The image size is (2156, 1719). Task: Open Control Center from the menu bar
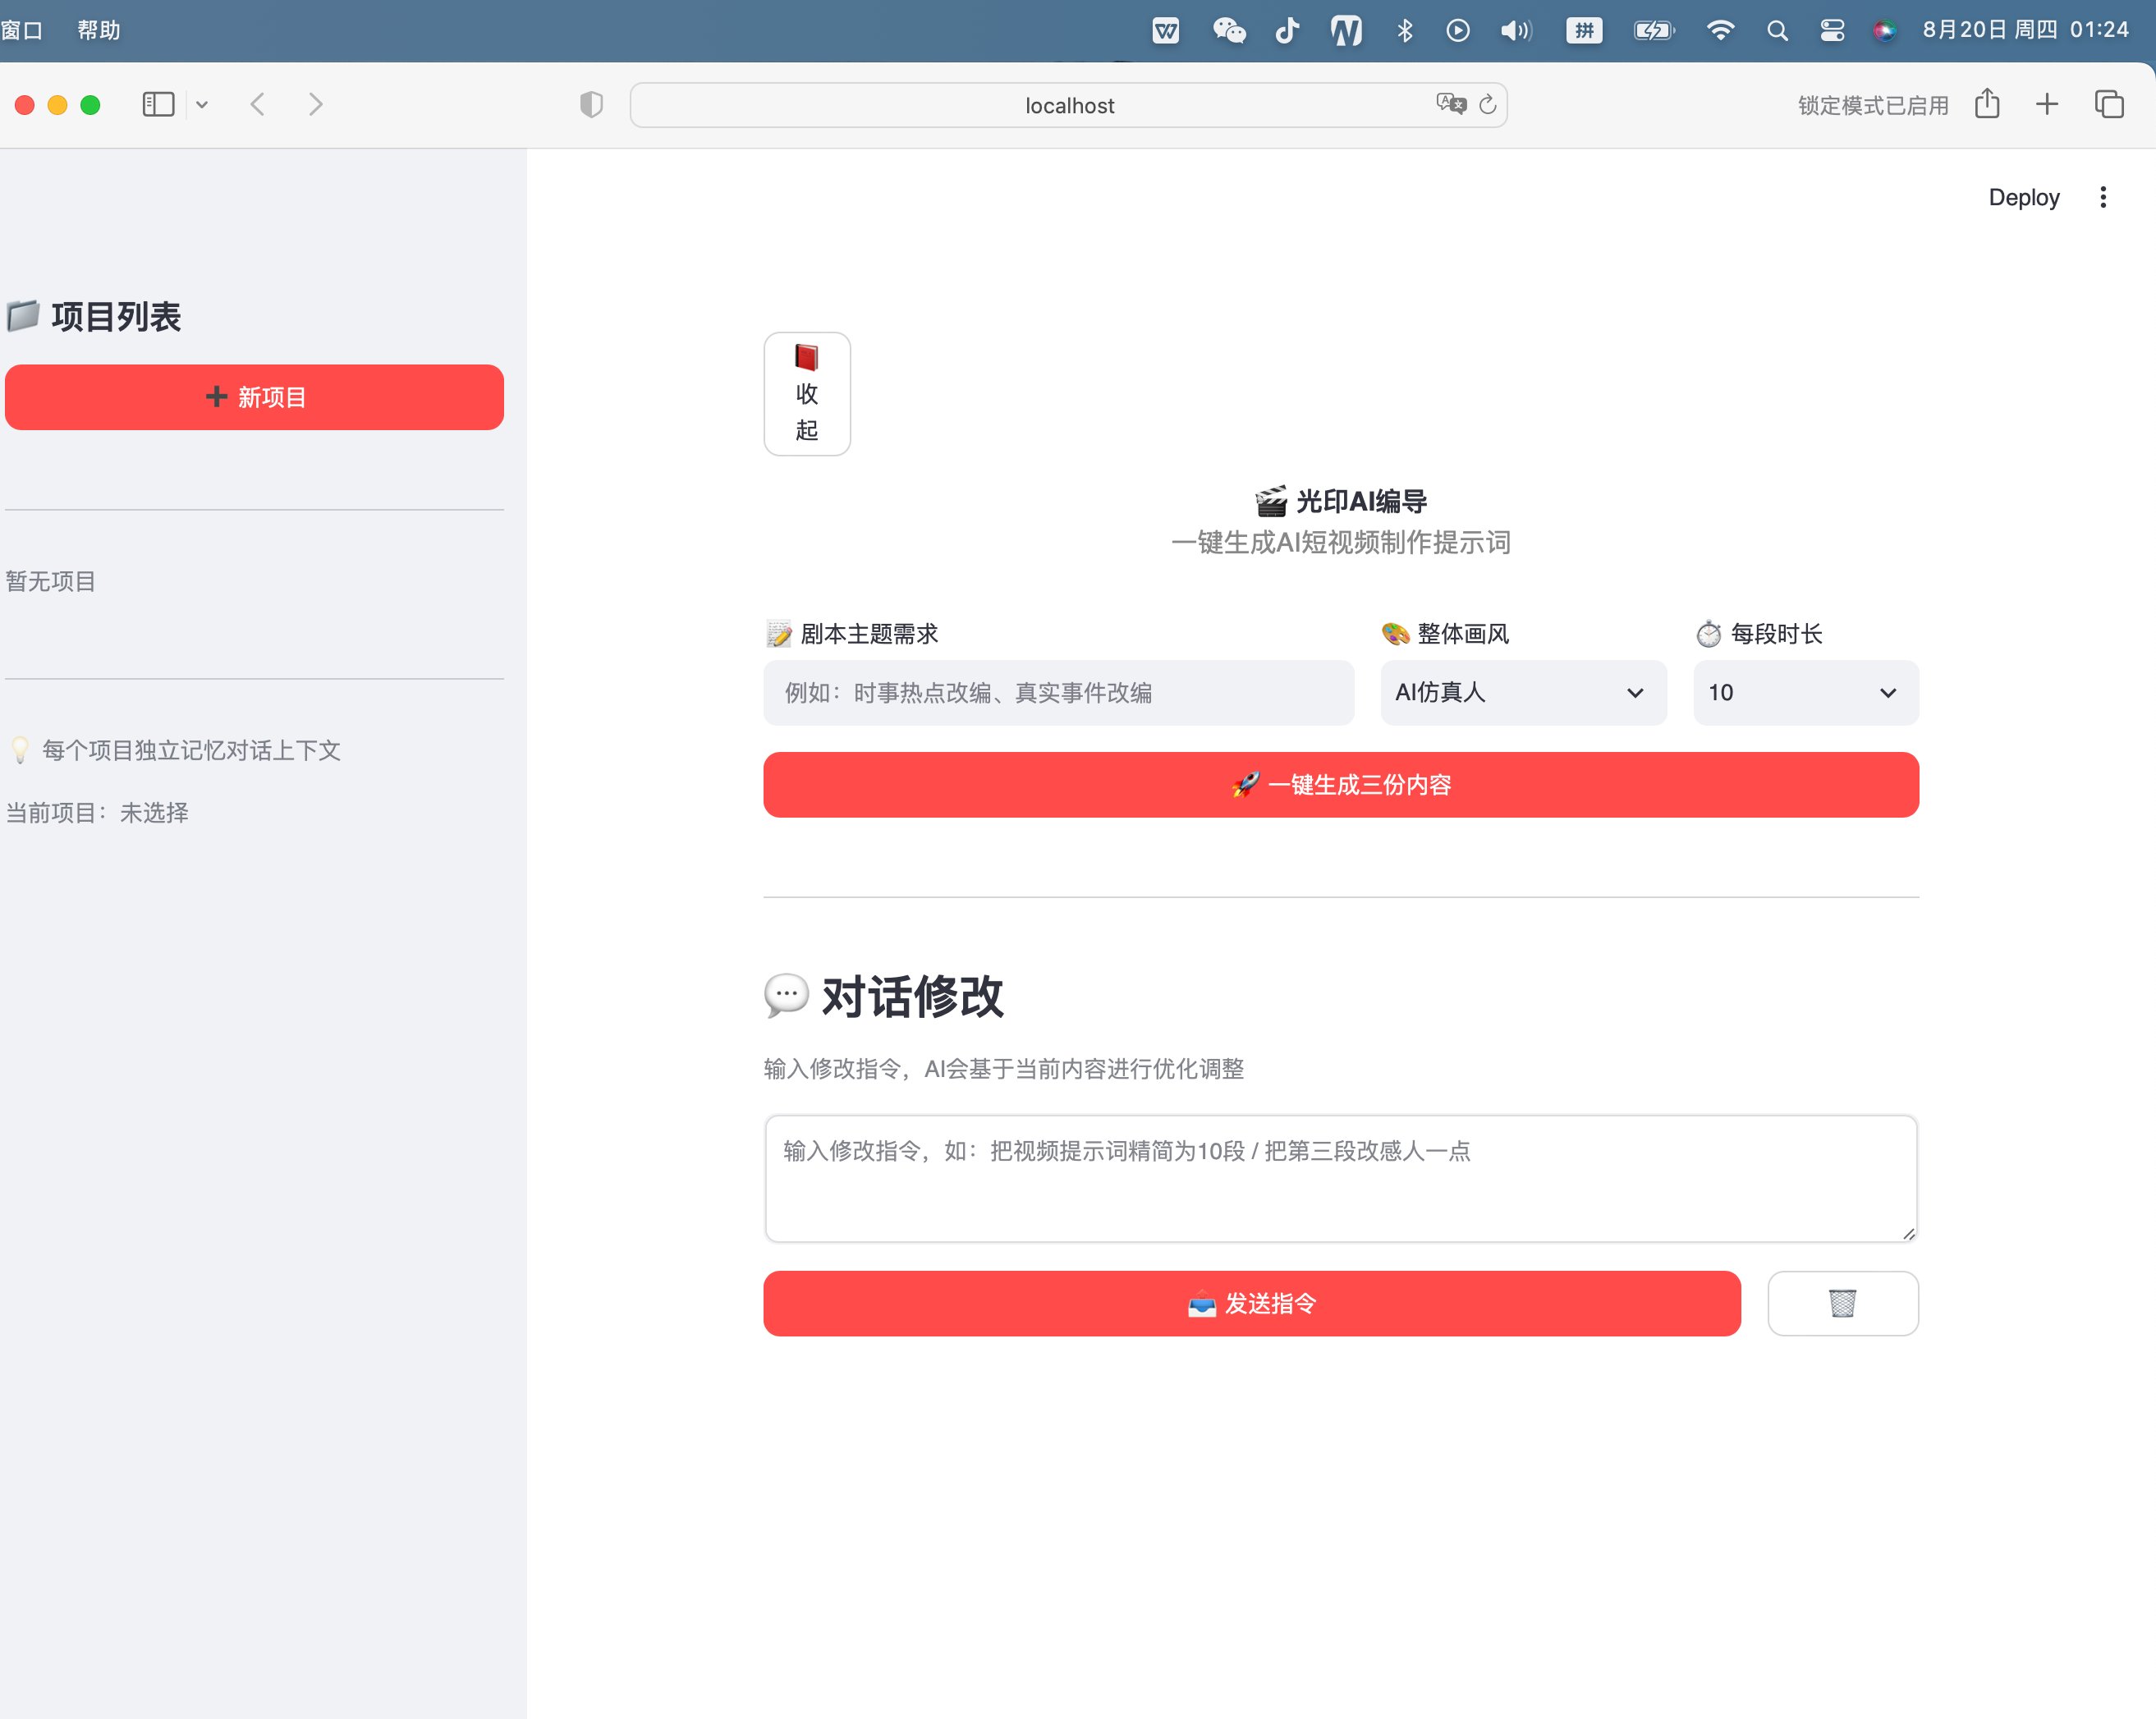click(x=1832, y=31)
